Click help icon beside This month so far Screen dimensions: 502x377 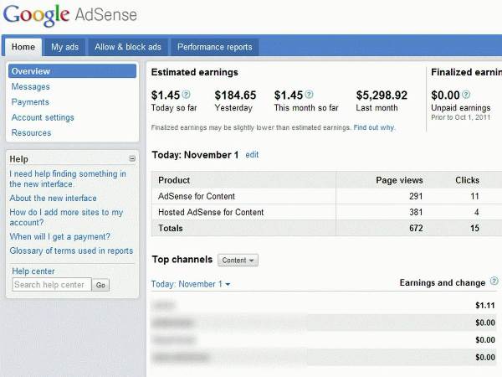pos(310,95)
